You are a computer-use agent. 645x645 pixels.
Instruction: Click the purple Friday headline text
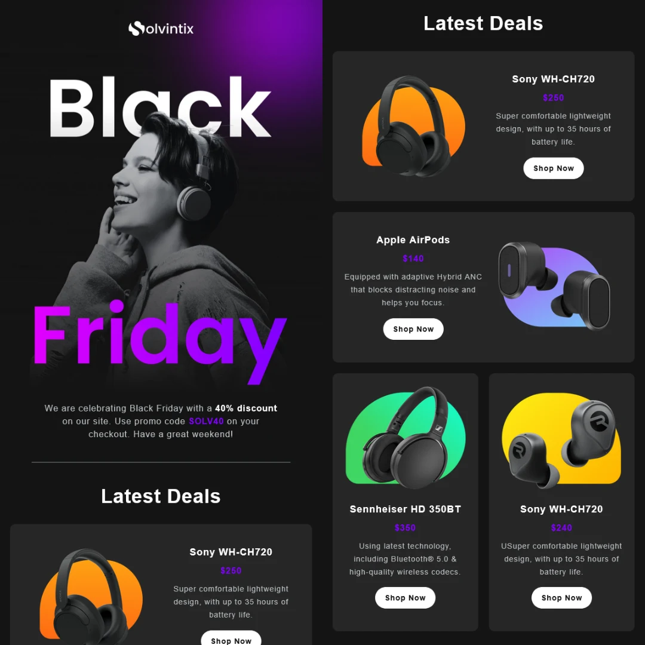[159, 342]
